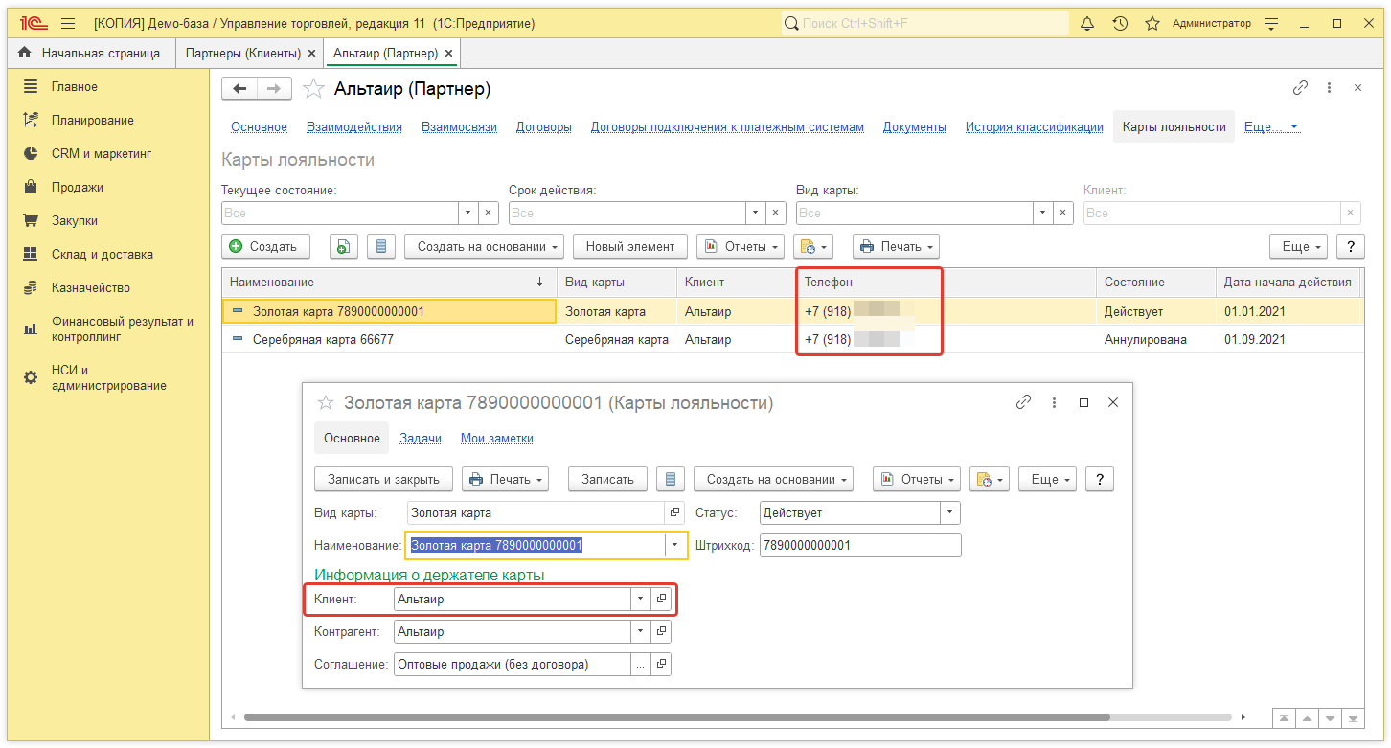Click the get link chain icon of partner form

[x=1300, y=88]
